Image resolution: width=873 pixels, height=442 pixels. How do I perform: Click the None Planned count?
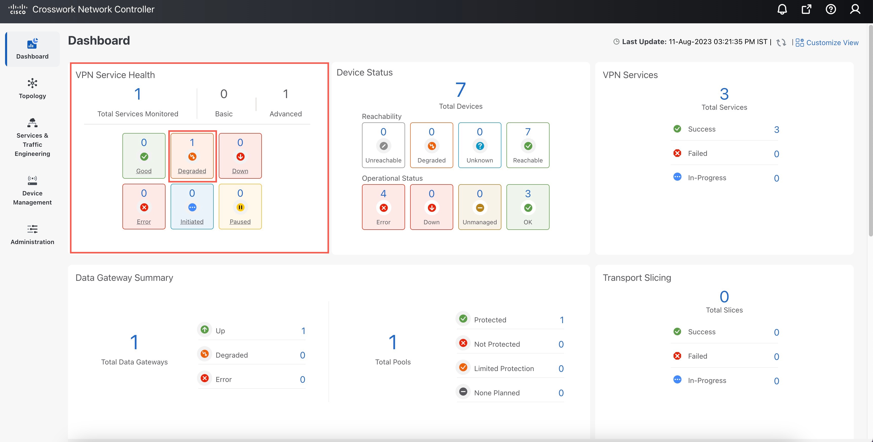561,393
